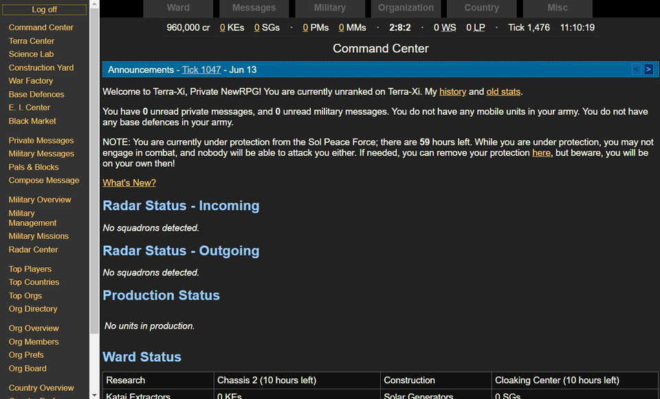The image size is (660, 399).
Task: Open the Military top menu tab
Action: point(330,8)
